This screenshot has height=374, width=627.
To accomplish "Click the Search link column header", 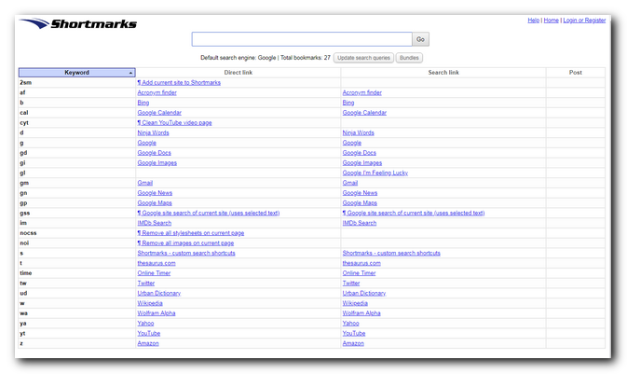I will tap(443, 73).
